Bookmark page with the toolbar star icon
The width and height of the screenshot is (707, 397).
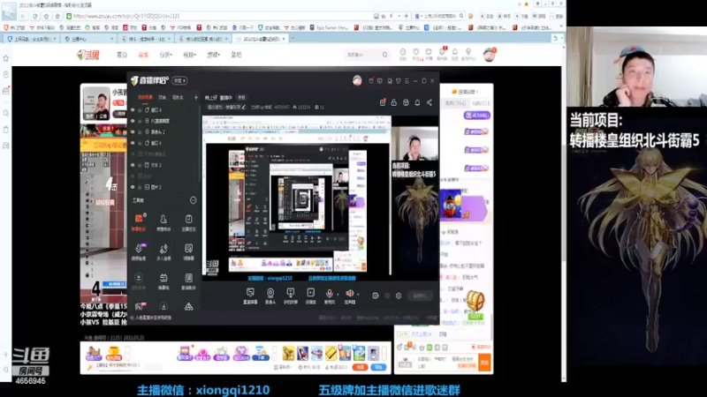point(57,16)
